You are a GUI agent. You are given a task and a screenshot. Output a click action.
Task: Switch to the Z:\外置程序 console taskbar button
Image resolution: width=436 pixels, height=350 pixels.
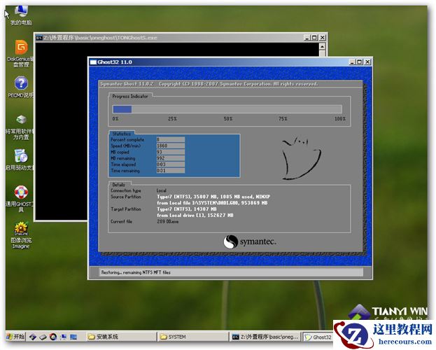(265, 337)
